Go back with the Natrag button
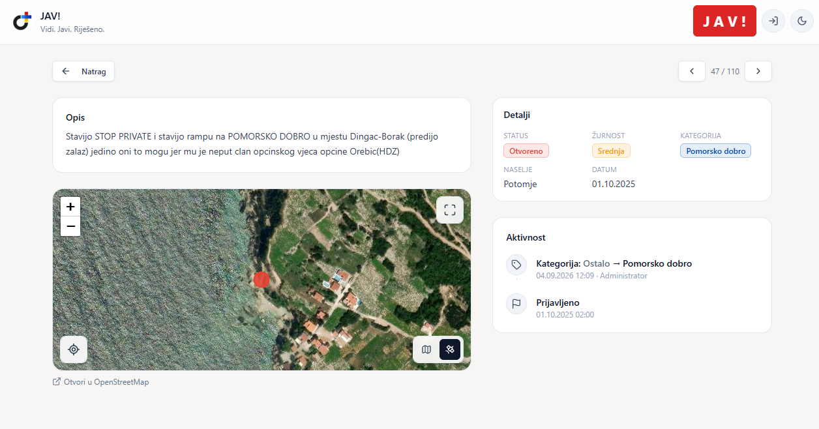The image size is (819, 429). 83,71
